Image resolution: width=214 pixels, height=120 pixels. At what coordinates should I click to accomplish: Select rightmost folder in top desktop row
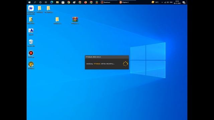tap(48, 9)
